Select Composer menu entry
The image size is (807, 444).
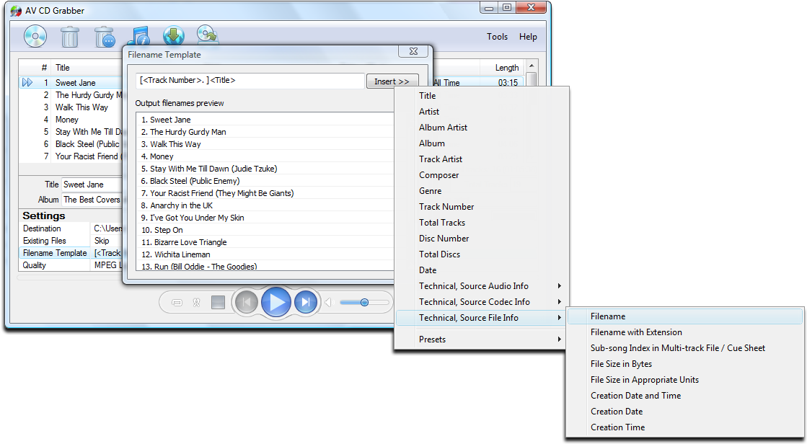pyautogui.click(x=439, y=175)
